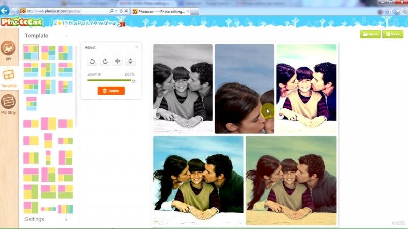Rotate photo counterclockwise in Adjust panel

pyautogui.click(x=92, y=61)
